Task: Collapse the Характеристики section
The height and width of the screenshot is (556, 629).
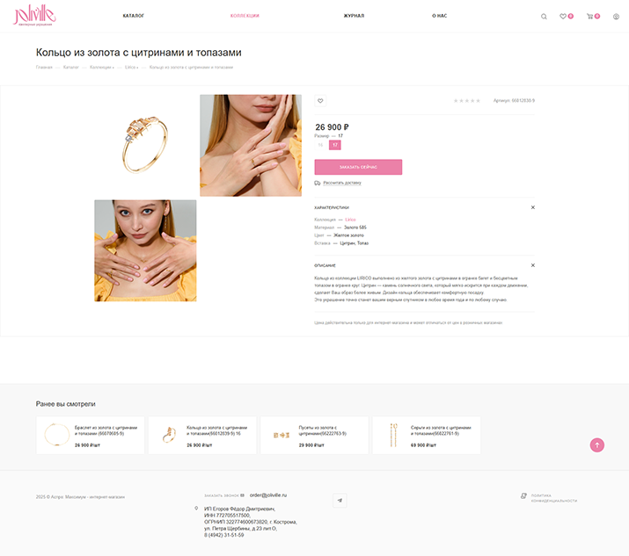Action: pyautogui.click(x=533, y=207)
